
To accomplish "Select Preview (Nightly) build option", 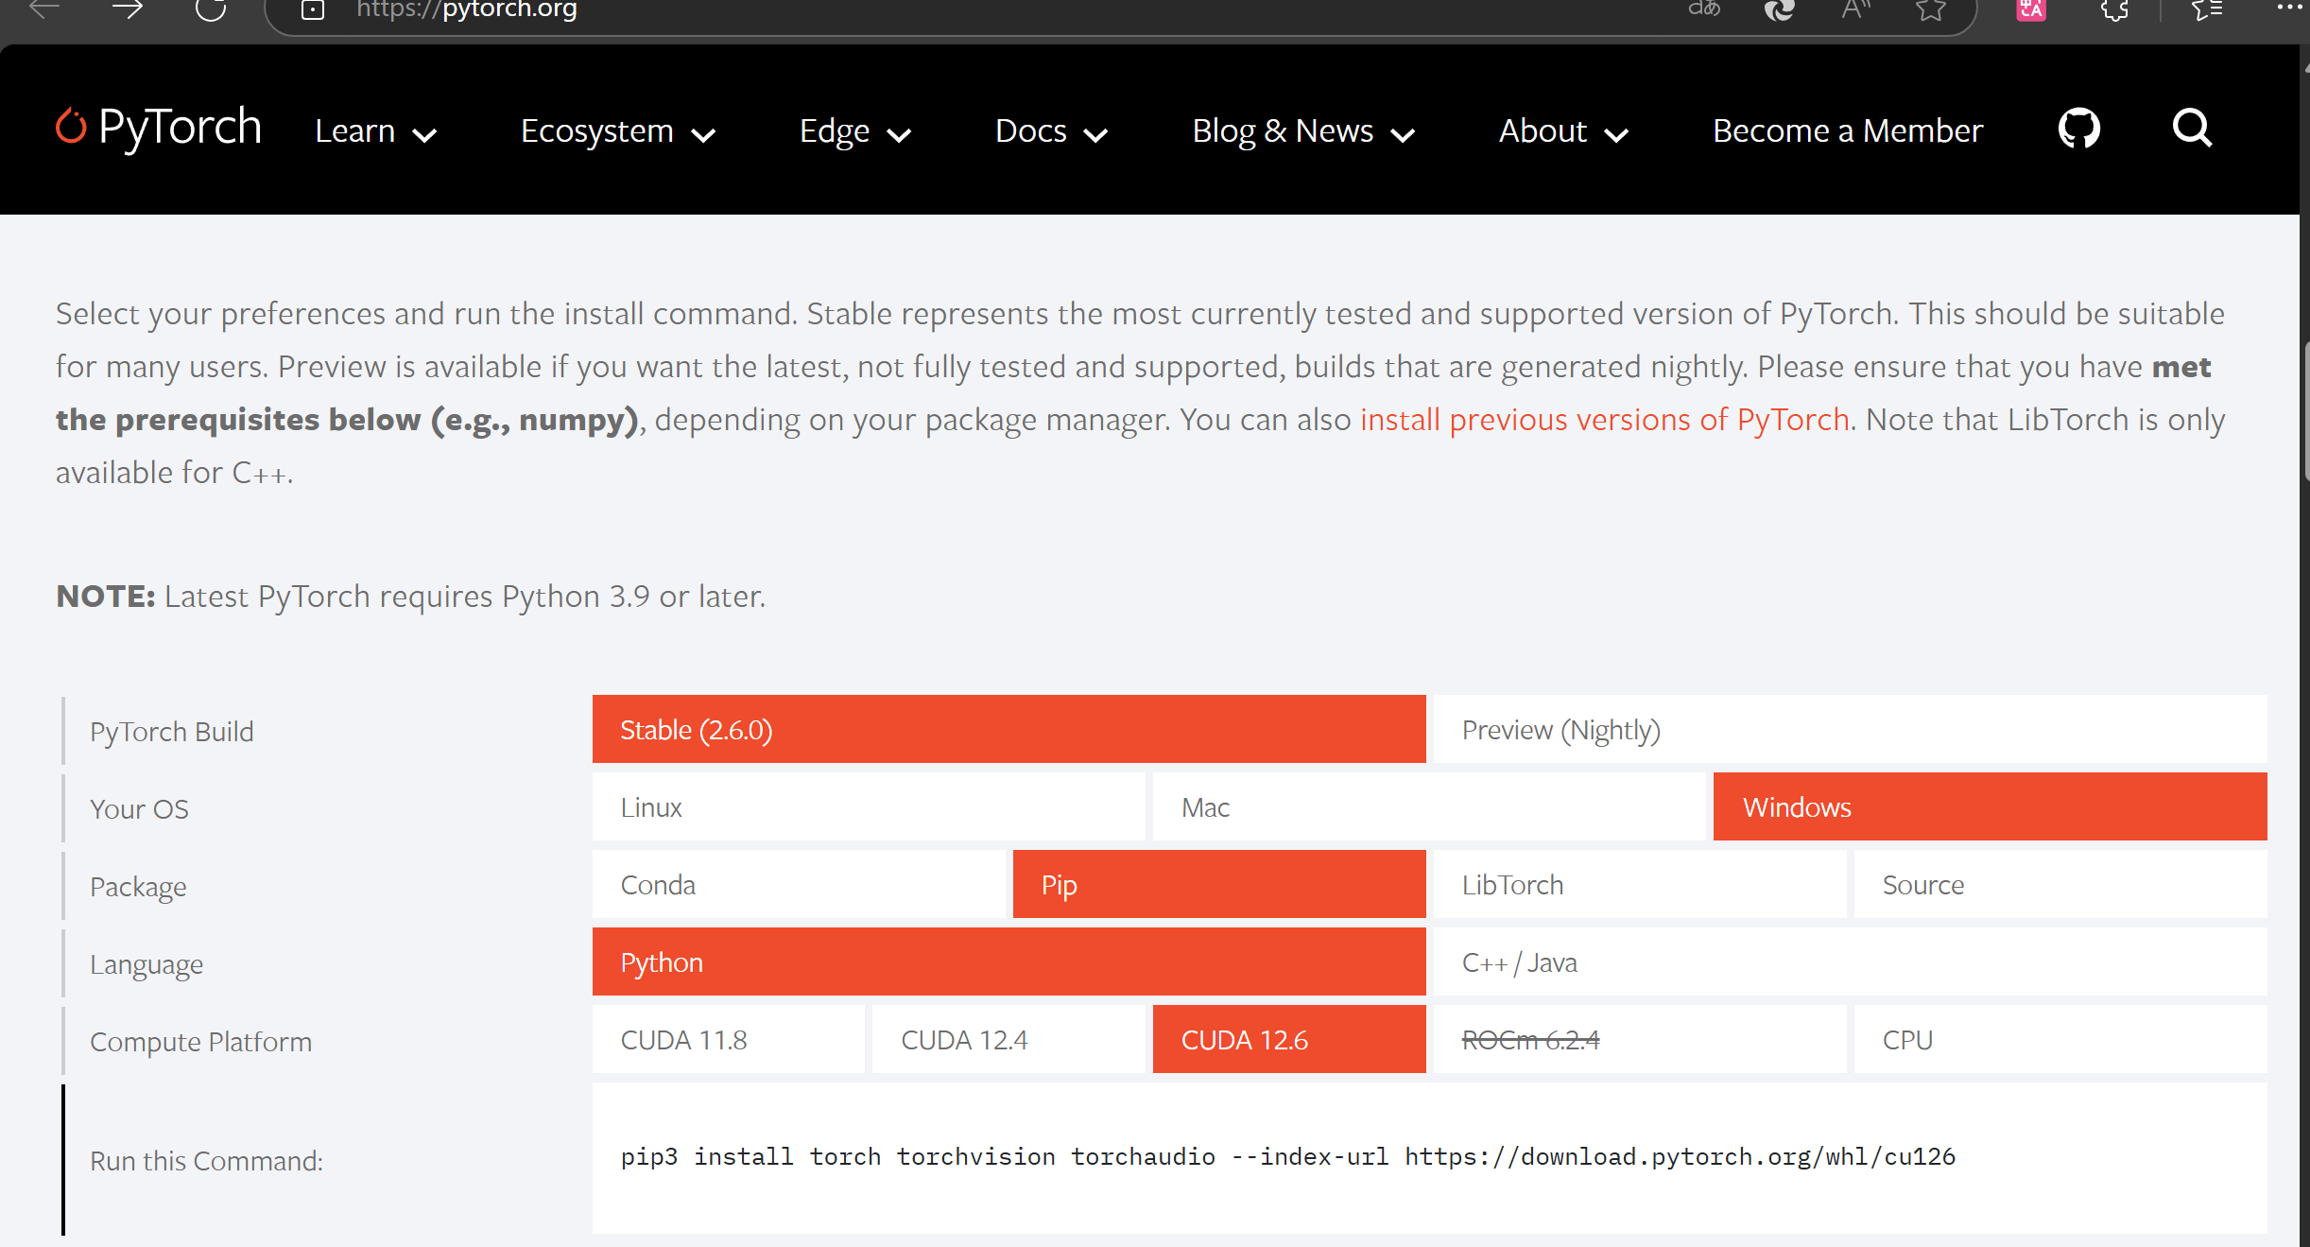I will coord(1849,730).
